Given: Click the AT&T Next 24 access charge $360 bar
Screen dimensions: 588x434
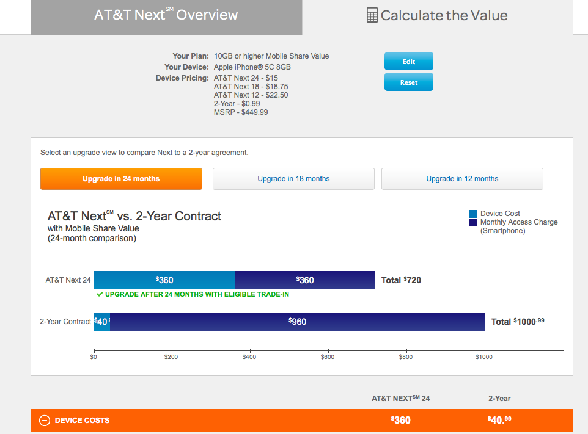Looking at the screenshot, I should [305, 280].
